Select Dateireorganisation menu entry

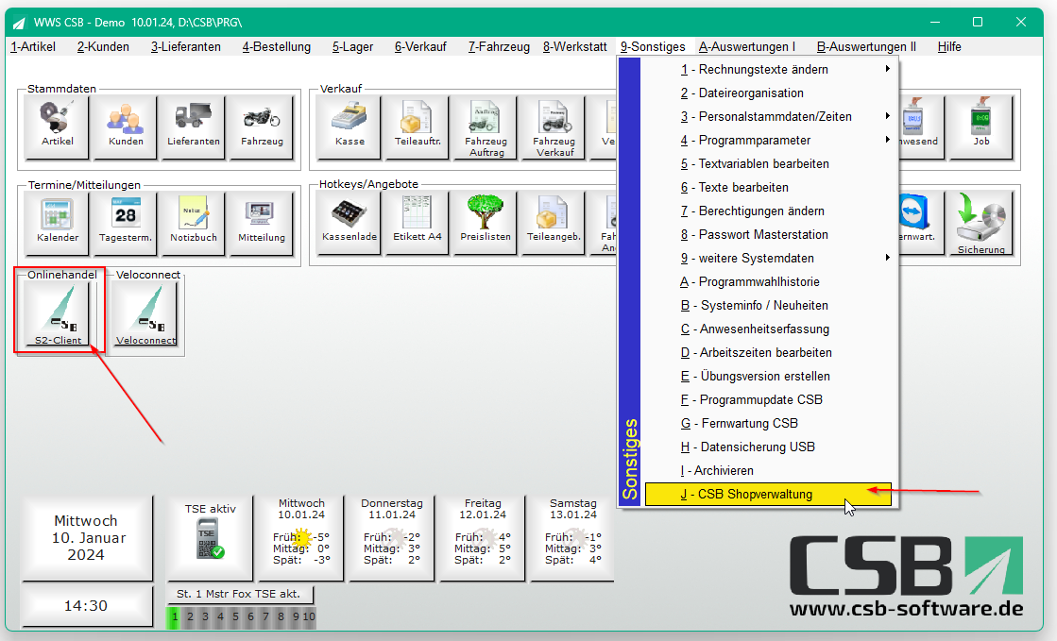(x=769, y=93)
